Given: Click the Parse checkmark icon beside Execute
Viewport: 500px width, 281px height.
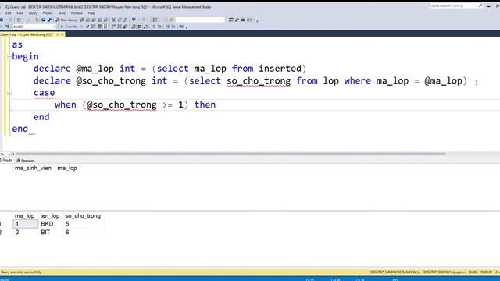Looking at the screenshot, I should 87,27.
